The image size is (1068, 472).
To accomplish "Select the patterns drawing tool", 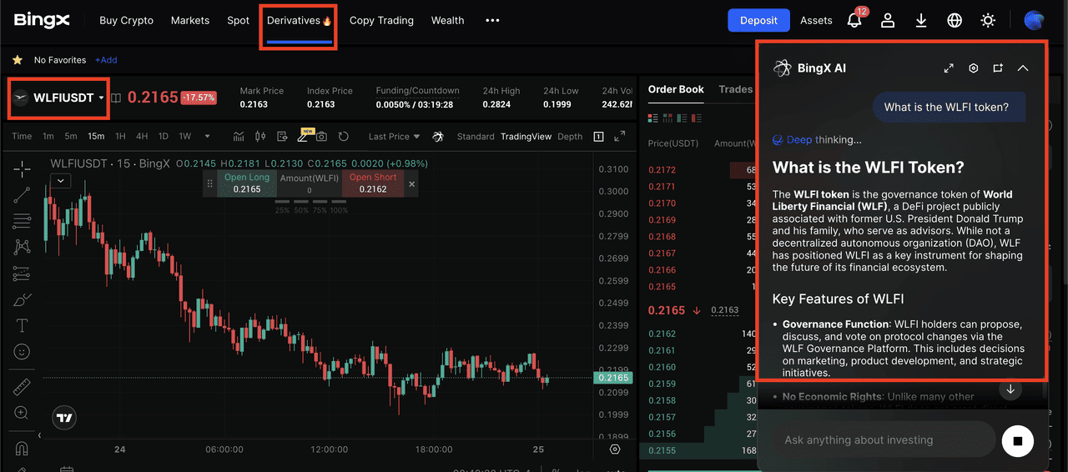I will pyautogui.click(x=22, y=247).
